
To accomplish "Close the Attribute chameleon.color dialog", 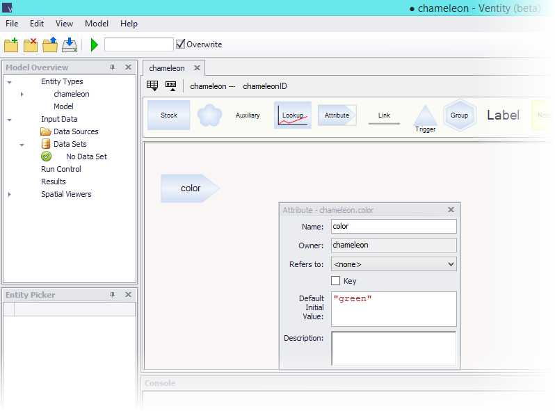I will [451, 209].
